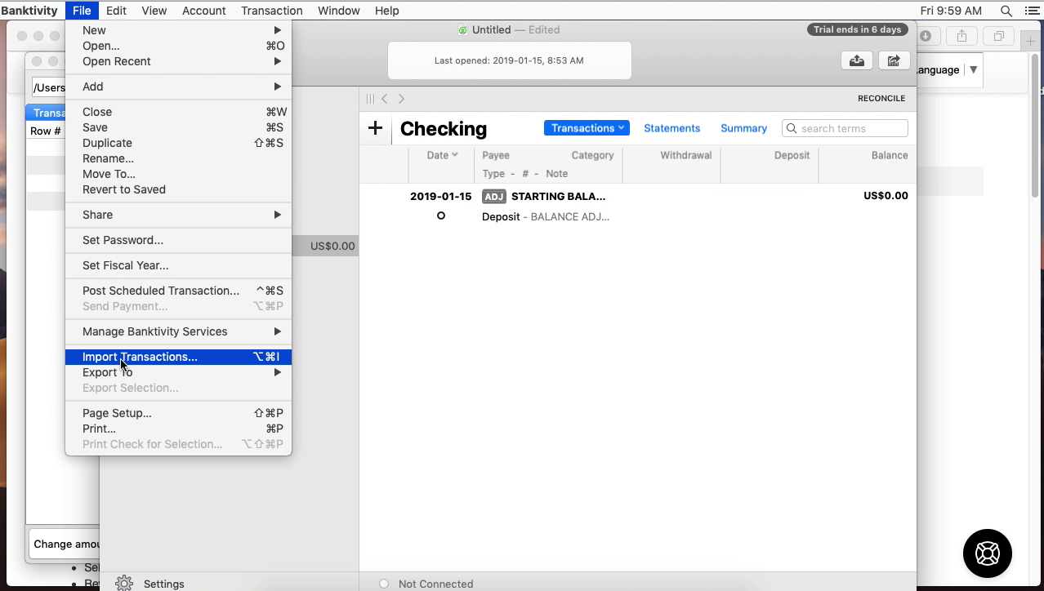Image resolution: width=1044 pixels, height=591 pixels.
Task: Switch to Summary tab
Action: tap(743, 128)
